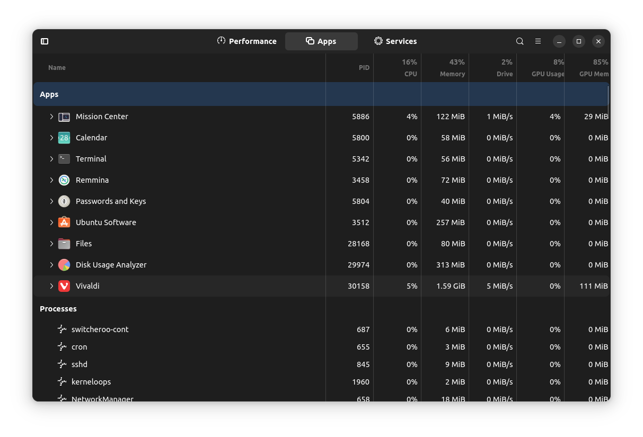Open the main hamburger menu
The height and width of the screenshot is (437, 643).
tap(538, 41)
